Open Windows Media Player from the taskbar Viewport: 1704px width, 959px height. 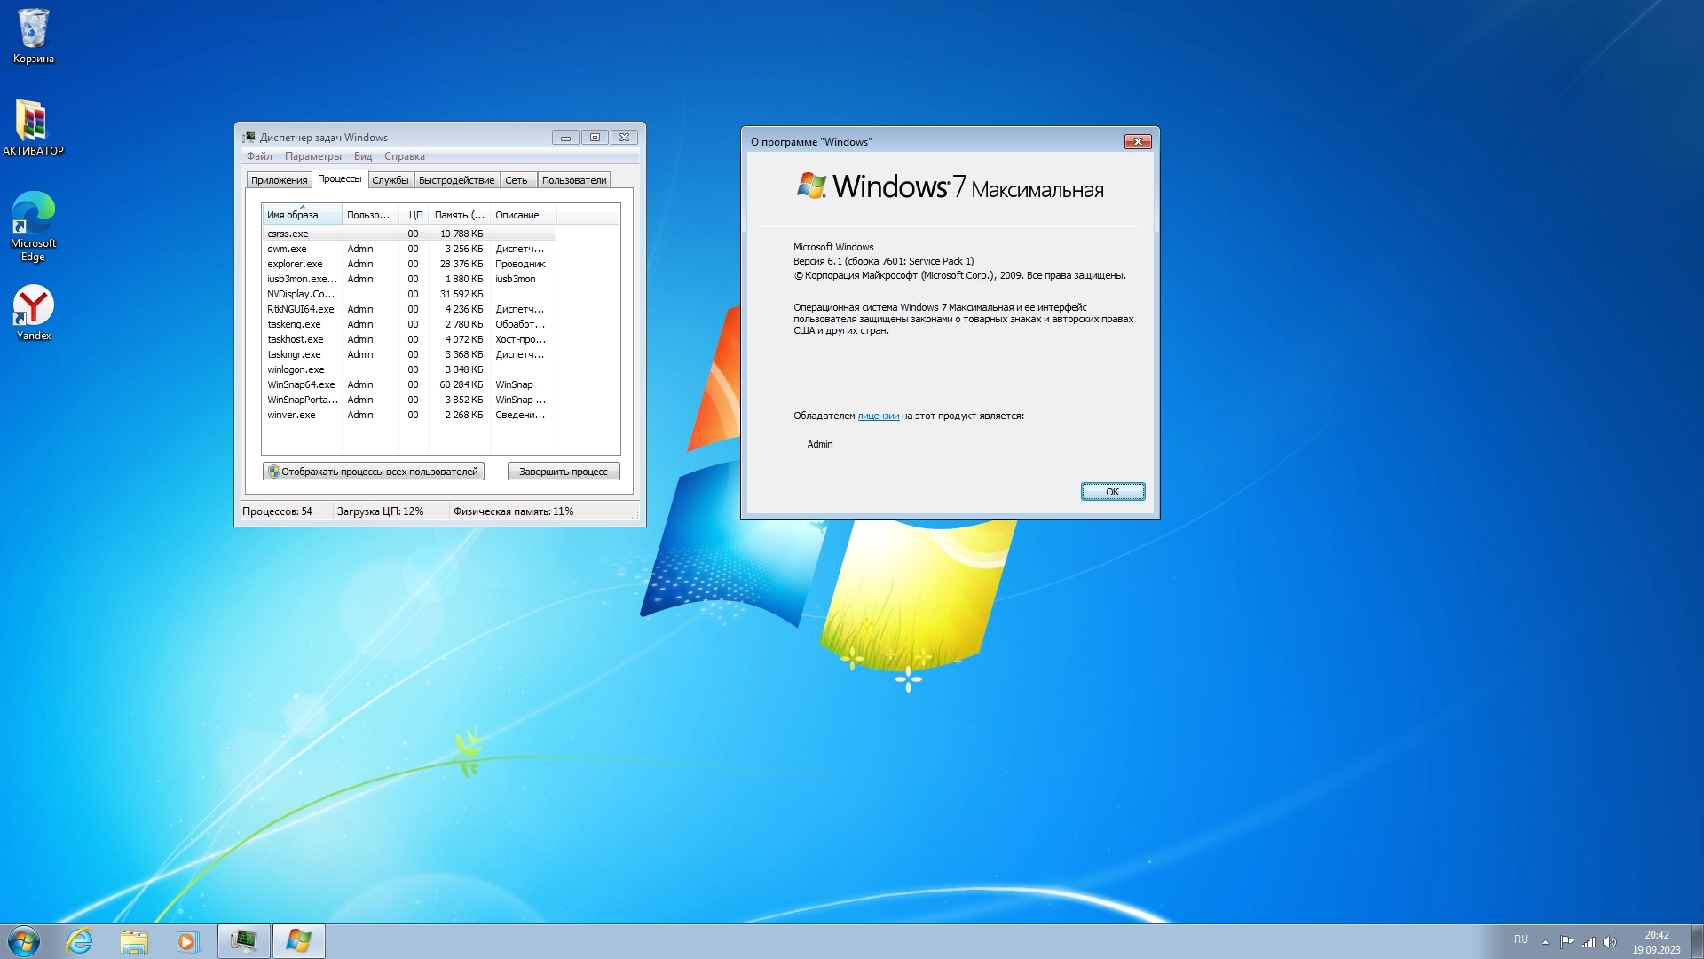pyautogui.click(x=187, y=941)
